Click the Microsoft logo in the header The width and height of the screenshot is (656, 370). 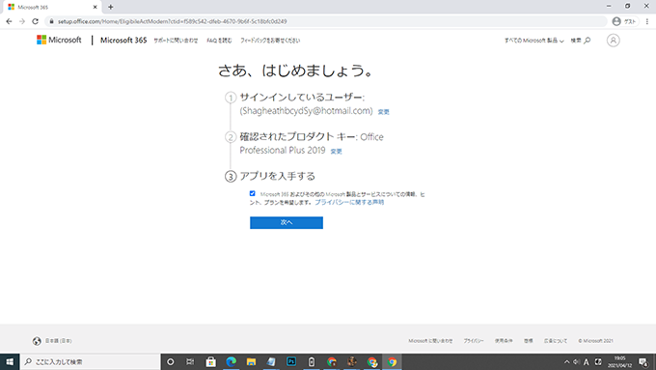pyautogui.click(x=59, y=41)
